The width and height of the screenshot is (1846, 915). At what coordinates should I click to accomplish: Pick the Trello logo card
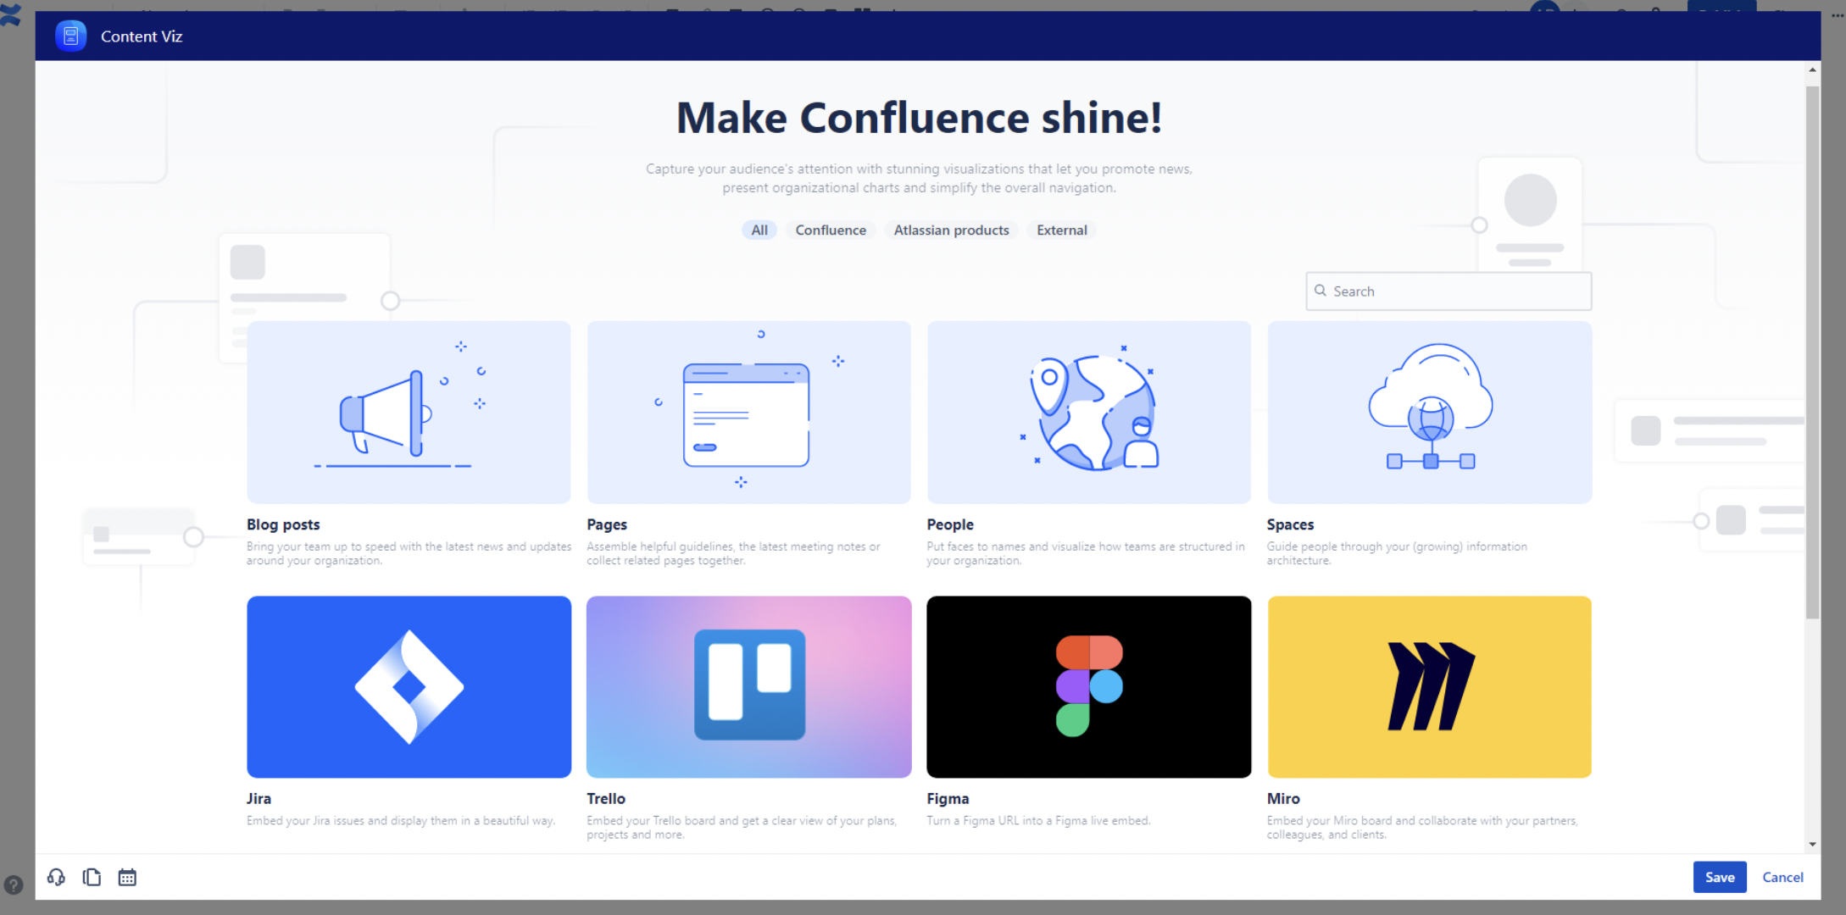click(x=748, y=687)
